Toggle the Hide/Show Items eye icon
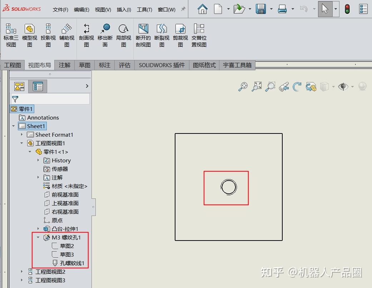The image size is (372, 288). (342, 86)
